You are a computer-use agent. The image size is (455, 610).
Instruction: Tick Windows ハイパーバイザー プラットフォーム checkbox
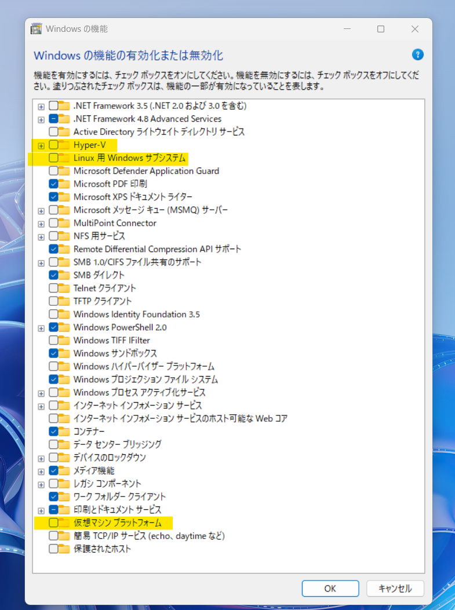pyautogui.click(x=53, y=366)
